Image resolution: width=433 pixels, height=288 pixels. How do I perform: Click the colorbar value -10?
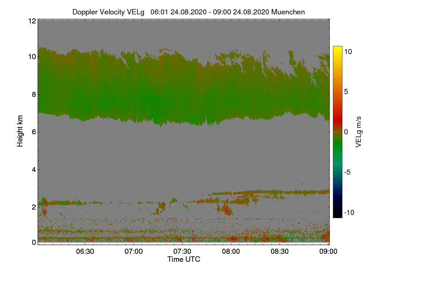click(349, 212)
